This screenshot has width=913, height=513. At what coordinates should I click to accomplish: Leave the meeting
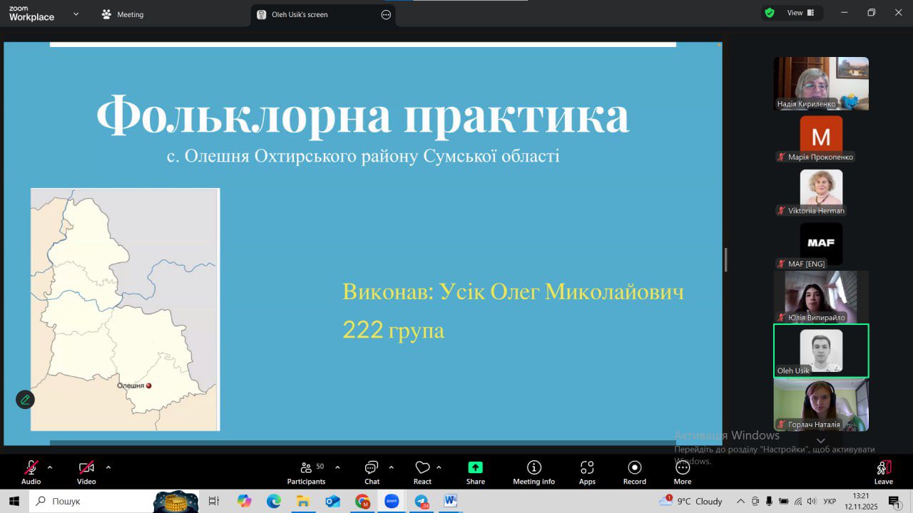883,472
